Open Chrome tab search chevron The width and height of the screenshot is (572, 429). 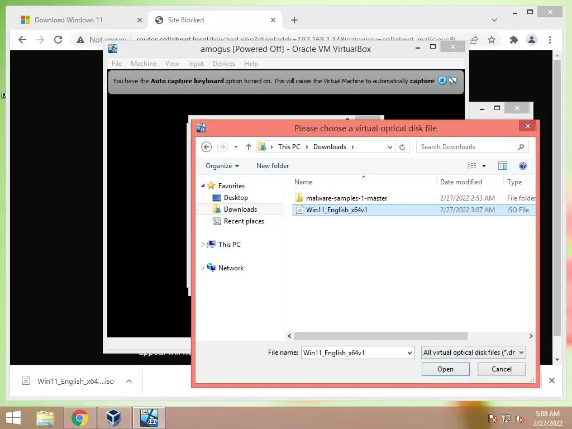[494, 20]
